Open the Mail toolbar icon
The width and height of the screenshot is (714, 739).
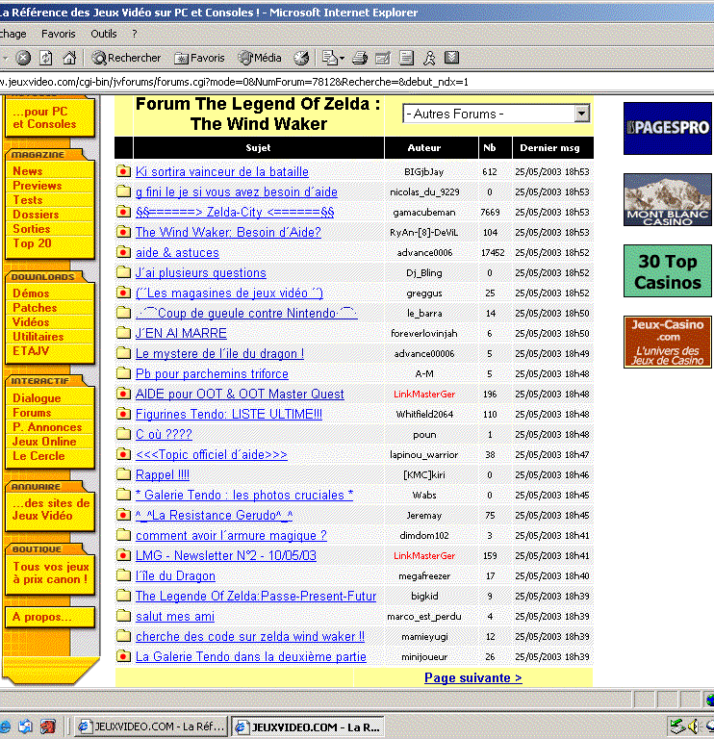329,58
